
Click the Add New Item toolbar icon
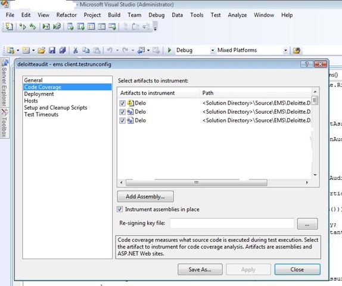[26, 51]
